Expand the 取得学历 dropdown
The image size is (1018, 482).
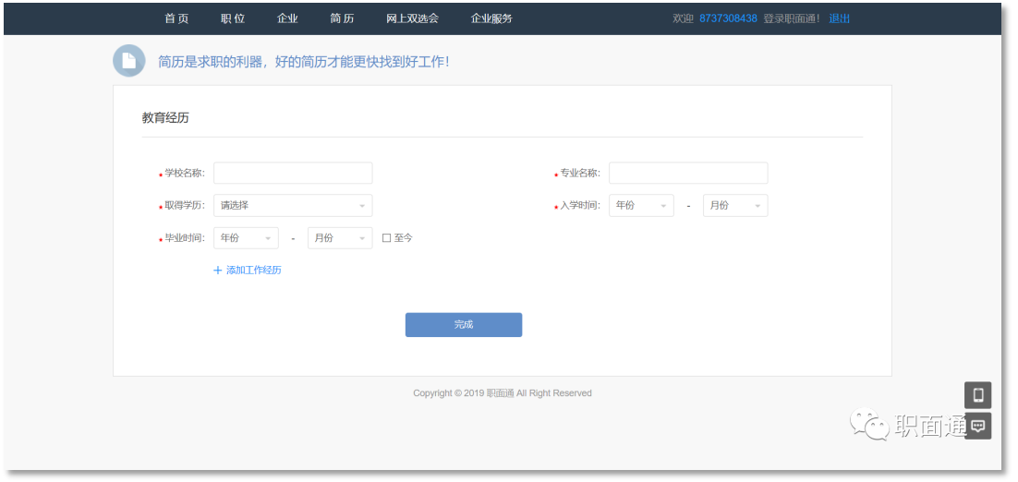tap(293, 206)
